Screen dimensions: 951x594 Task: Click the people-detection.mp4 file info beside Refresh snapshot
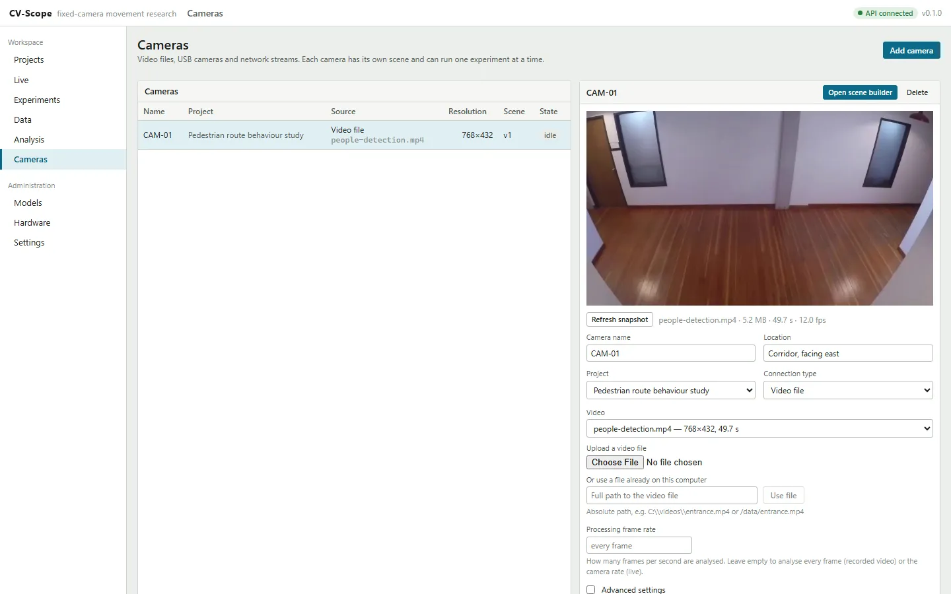tap(742, 320)
